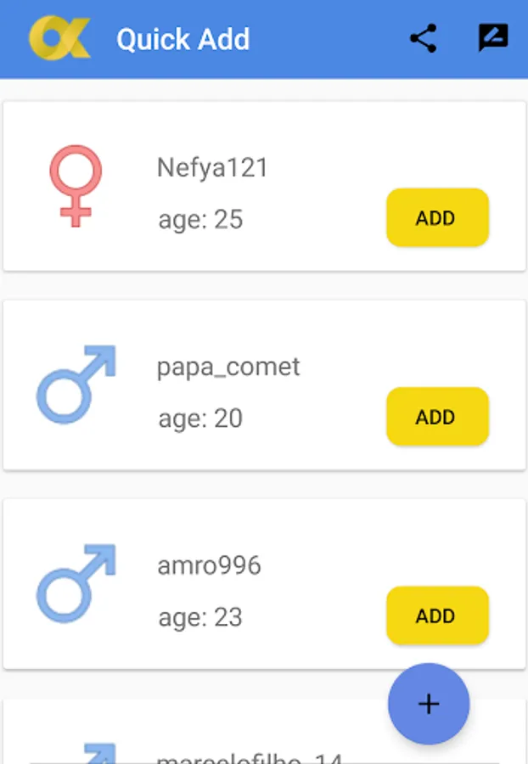Tap the Quick Add title
528x764 pixels.
[x=183, y=40]
